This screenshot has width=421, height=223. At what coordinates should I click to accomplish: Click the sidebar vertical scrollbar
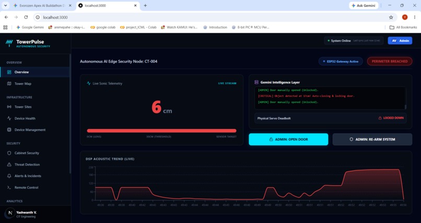coord(70,114)
